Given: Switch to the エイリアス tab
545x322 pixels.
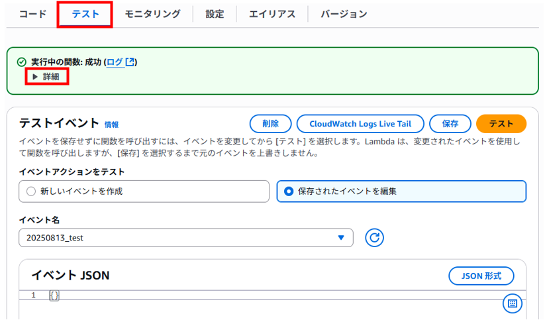Looking at the screenshot, I should click(272, 14).
